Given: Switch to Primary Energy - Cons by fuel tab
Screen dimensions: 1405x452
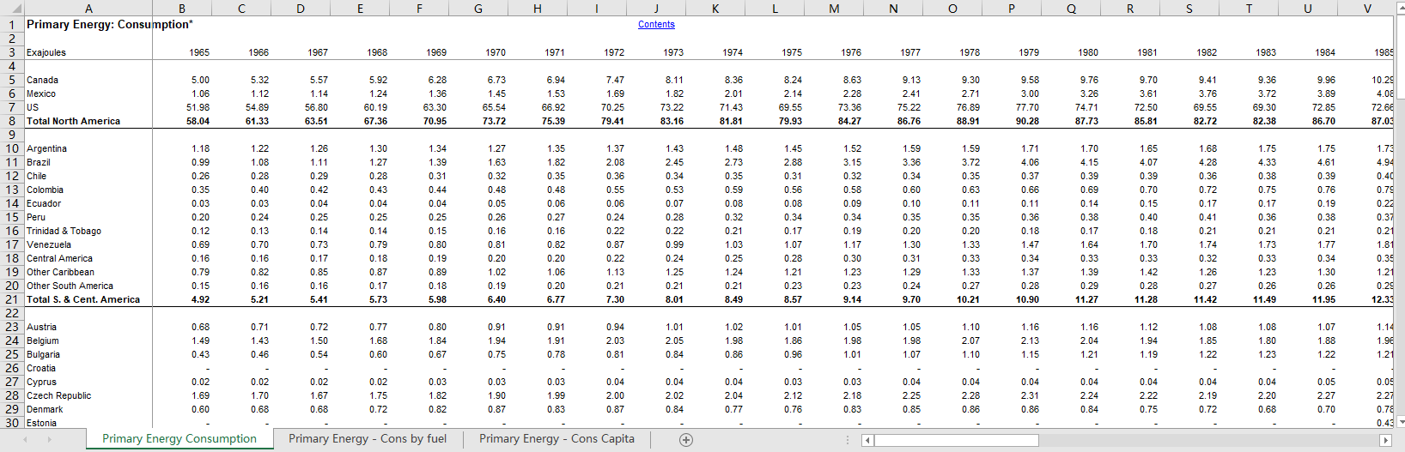Looking at the screenshot, I should 368,438.
